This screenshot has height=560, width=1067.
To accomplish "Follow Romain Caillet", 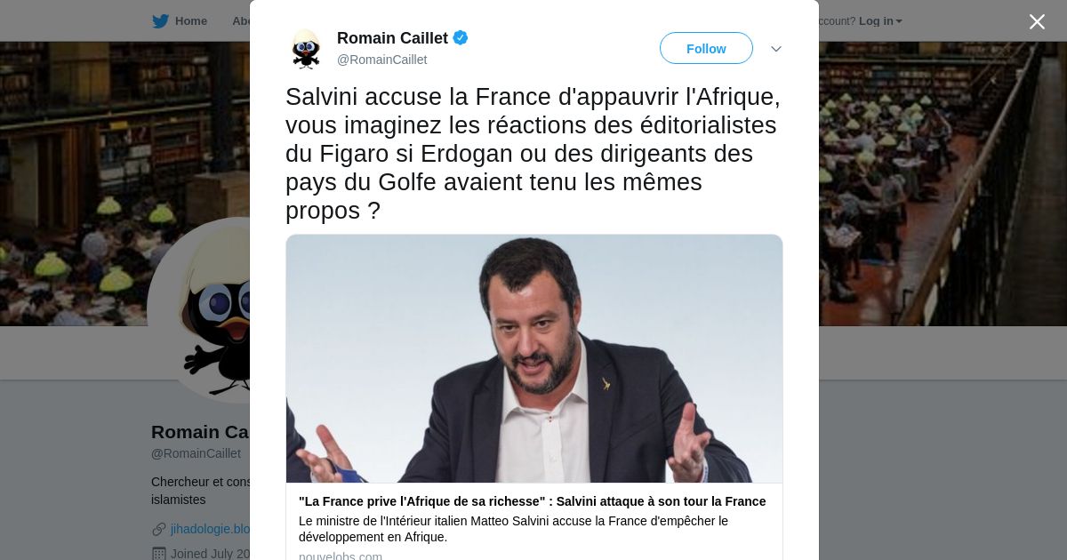I will [x=706, y=48].
